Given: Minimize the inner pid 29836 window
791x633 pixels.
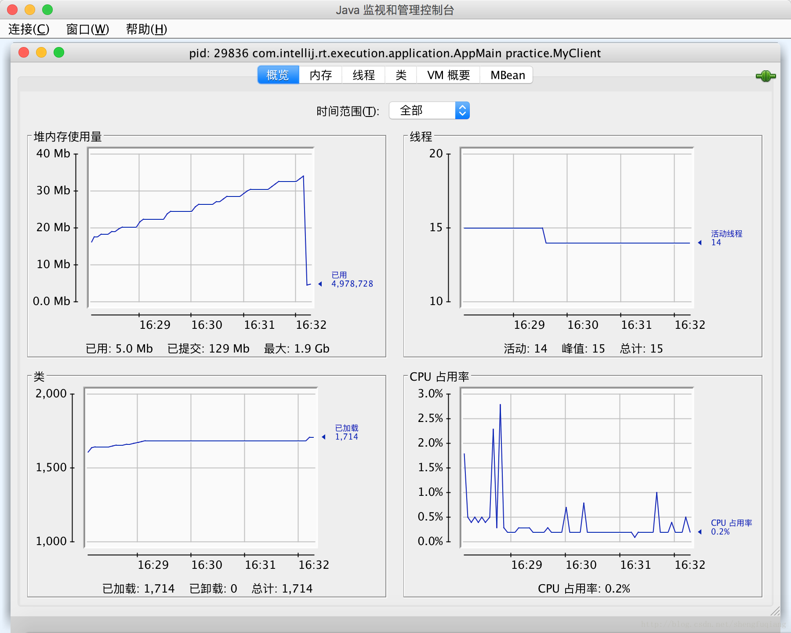Looking at the screenshot, I should pos(41,53).
